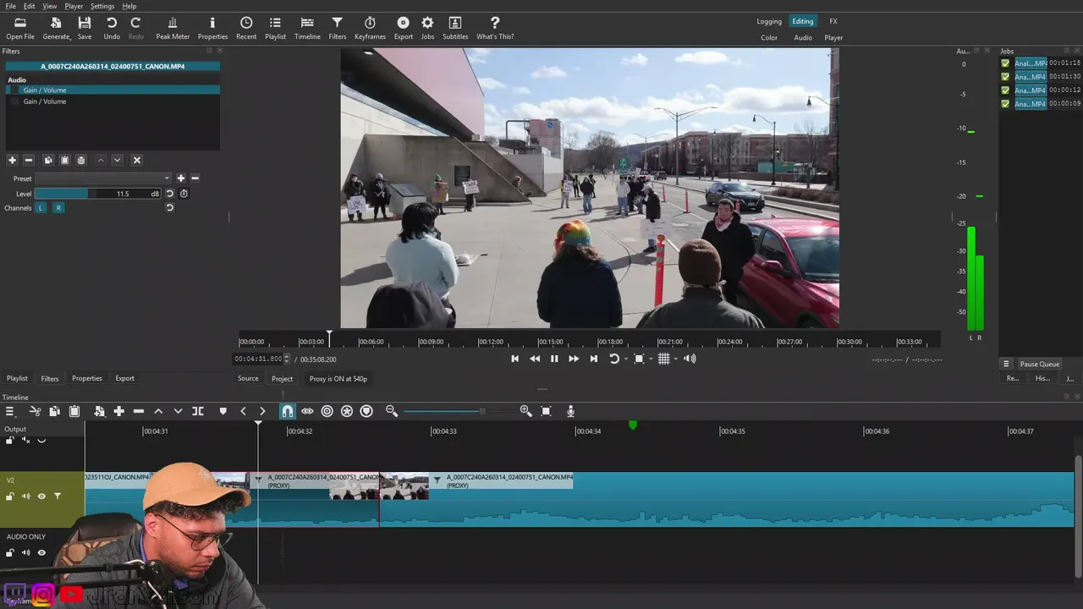Screen dimensions: 1083x609
Task: Toggle Ripple Markers
Action: pos(366,411)
